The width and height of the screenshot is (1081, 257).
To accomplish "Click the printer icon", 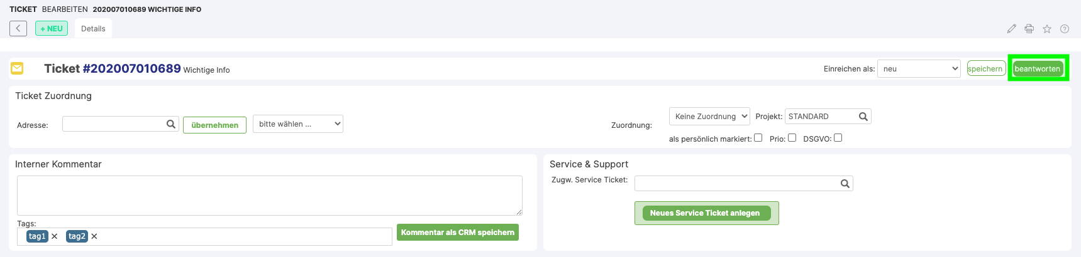I will 1029,29.
